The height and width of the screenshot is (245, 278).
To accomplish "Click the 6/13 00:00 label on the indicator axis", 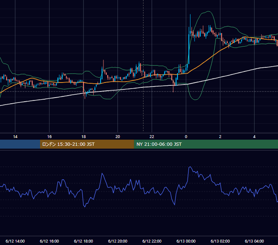I will [x=186, y=241].
